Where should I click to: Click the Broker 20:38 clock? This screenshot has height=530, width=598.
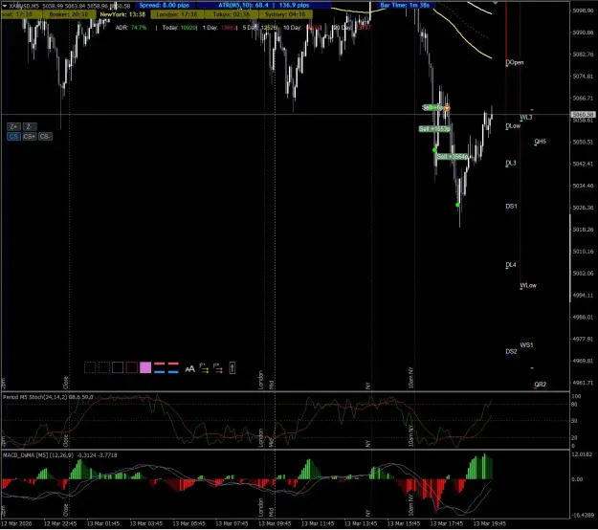pyautogui.click(x=69, y=14)
